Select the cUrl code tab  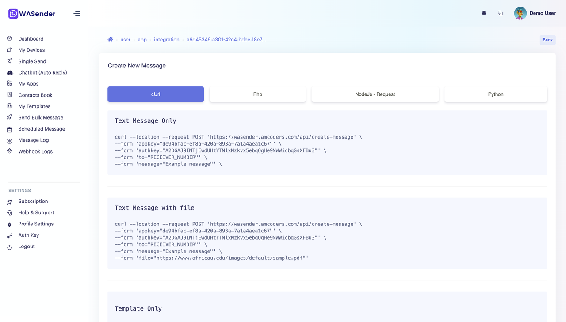[156, 94]
